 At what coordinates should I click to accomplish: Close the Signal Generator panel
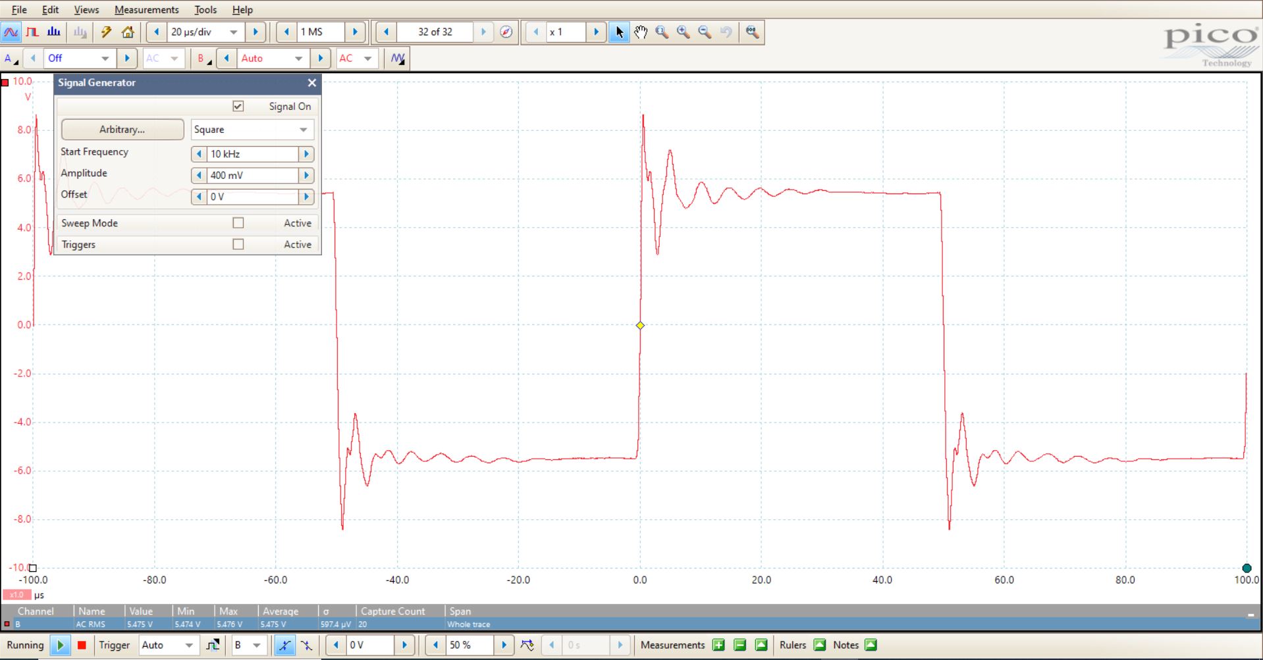pos(312,83)
